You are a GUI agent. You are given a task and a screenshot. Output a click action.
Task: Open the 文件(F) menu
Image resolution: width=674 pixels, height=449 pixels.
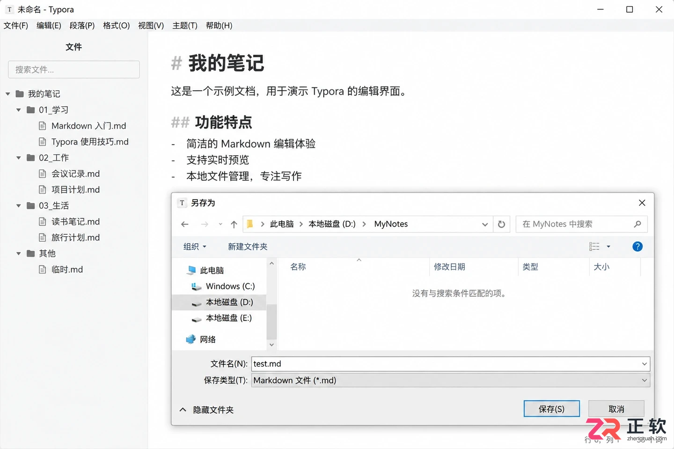coord(16,25)
